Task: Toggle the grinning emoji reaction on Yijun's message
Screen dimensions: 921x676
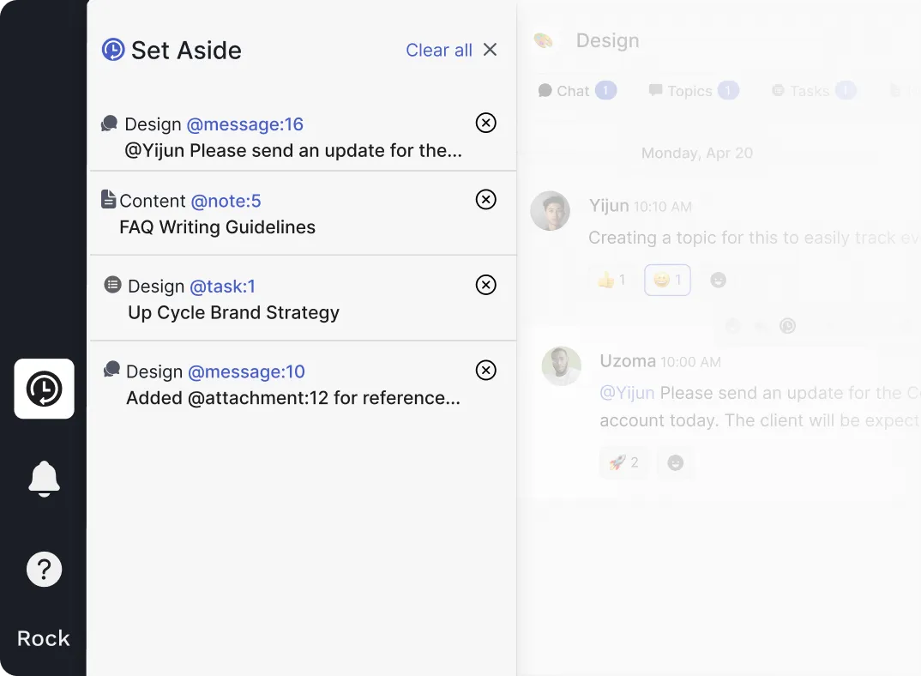Action: point(667,281)
